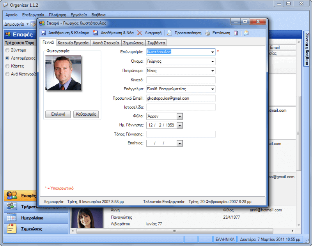Screen dimensions: 312x246
Task: Click the Καθαρισμός photo button
Action: tap(86, 114)
